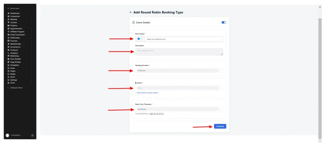
Task: Click the Ecommerce cart icon in sidebar
Action: (8, 47)
